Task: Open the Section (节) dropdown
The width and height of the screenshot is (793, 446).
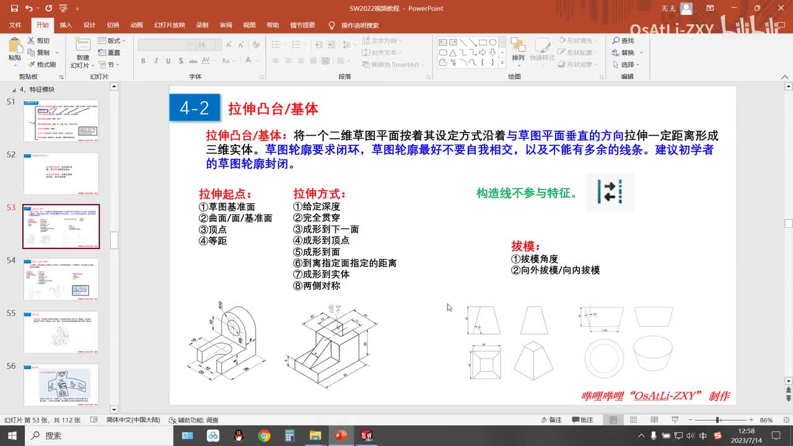Action: coord(110,64)
